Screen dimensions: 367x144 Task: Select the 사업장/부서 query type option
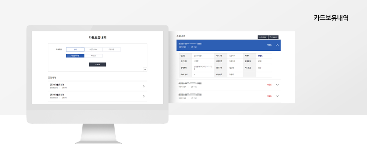(x=93, y=49)
